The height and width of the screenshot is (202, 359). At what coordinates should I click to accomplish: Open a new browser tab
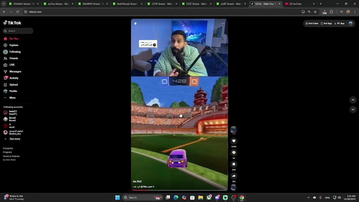point(321,4)
